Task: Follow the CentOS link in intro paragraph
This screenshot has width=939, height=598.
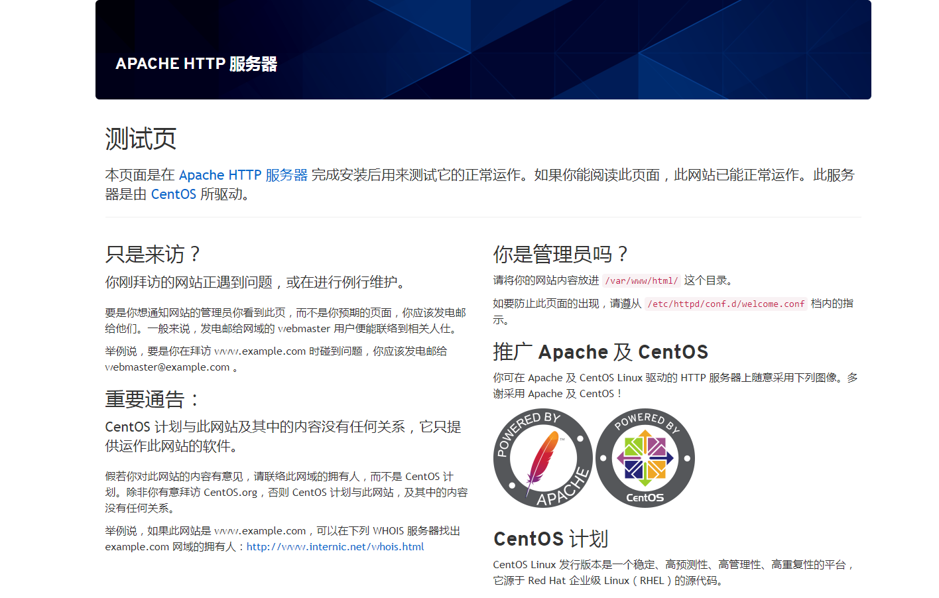Action: click(174, 194)
